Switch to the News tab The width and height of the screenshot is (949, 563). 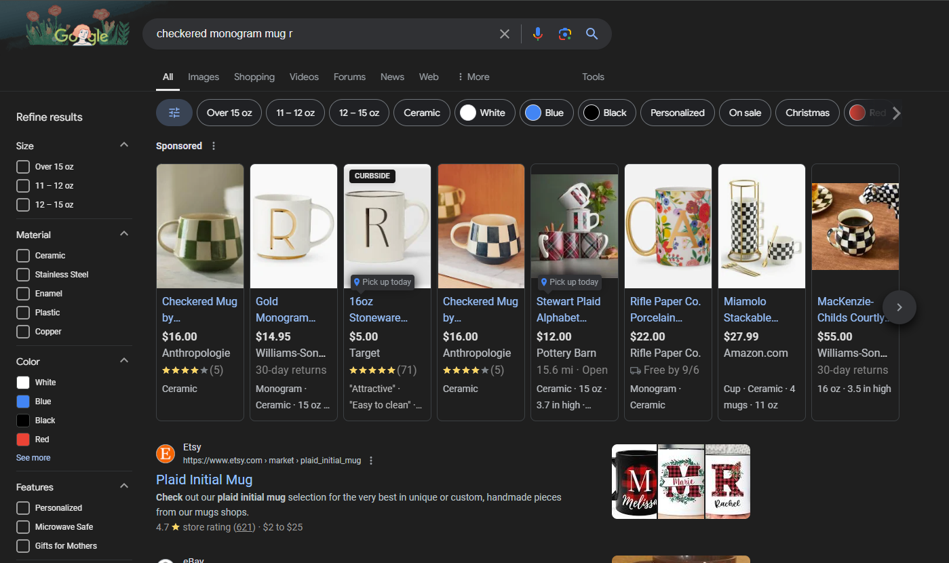tap(392, 77)
